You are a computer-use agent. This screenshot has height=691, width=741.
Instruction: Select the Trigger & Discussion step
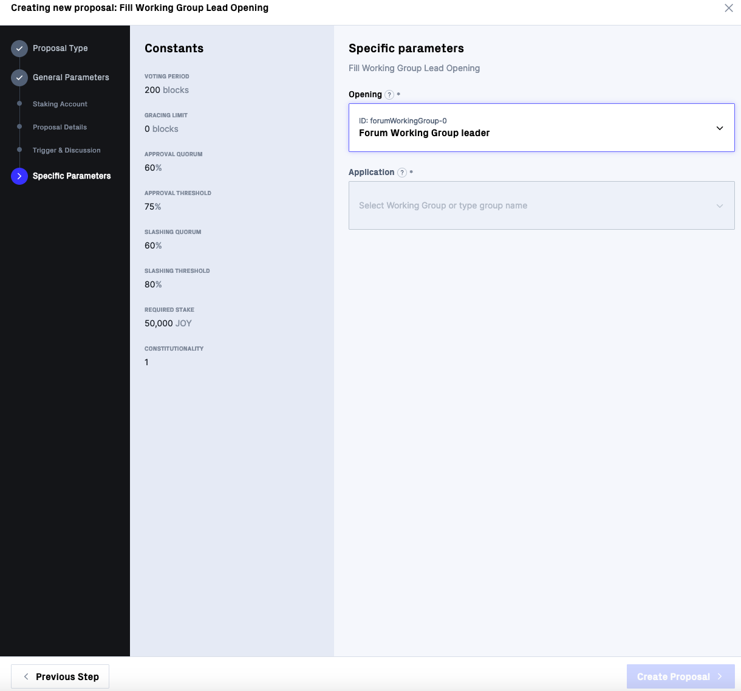[66, 150]
